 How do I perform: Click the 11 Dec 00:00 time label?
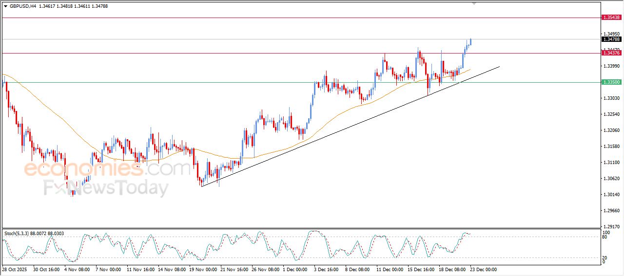[x=390, y=269]
